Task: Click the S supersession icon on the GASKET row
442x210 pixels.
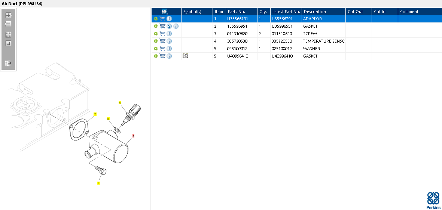Action: point(169,26)
